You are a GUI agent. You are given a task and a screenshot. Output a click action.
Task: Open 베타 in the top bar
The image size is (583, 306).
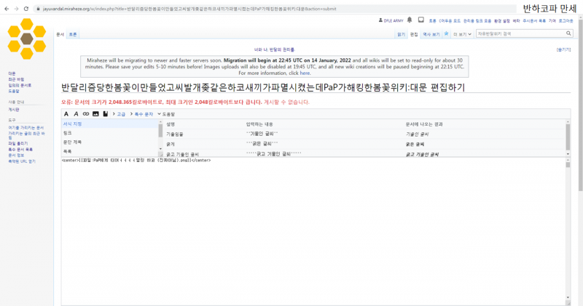[517, 21]
